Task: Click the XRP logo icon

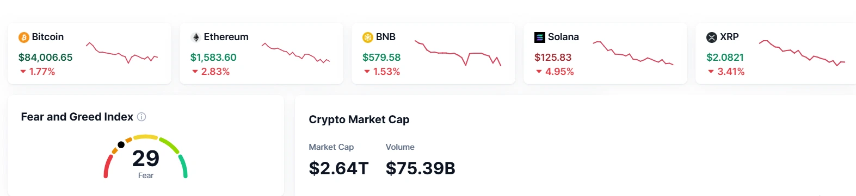Action: click(x=712, y=37)
